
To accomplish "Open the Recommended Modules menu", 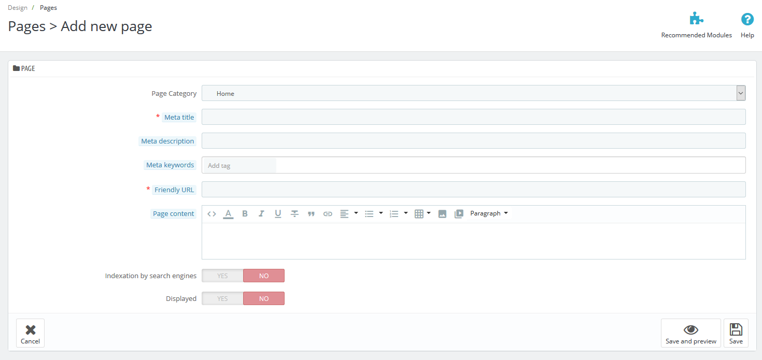I will tap(696, 25).
